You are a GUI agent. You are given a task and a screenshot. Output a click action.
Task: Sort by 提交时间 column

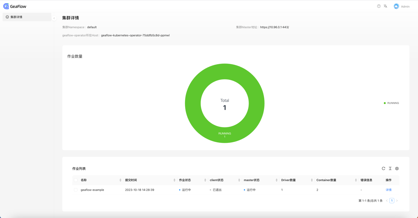click(174, 180)
